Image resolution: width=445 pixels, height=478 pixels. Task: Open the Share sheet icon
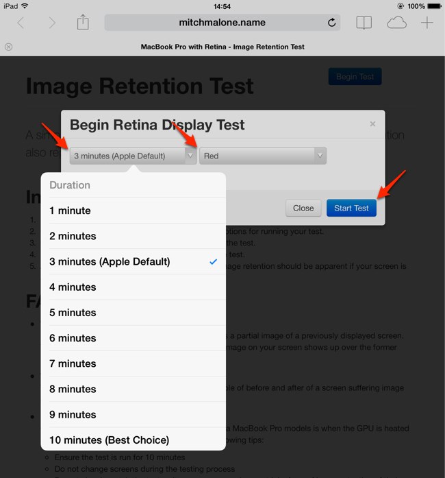(83, 22)
